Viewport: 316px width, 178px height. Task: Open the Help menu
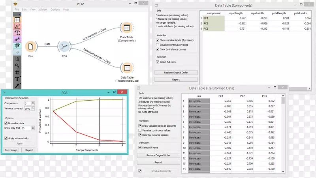tap(66, 9)
